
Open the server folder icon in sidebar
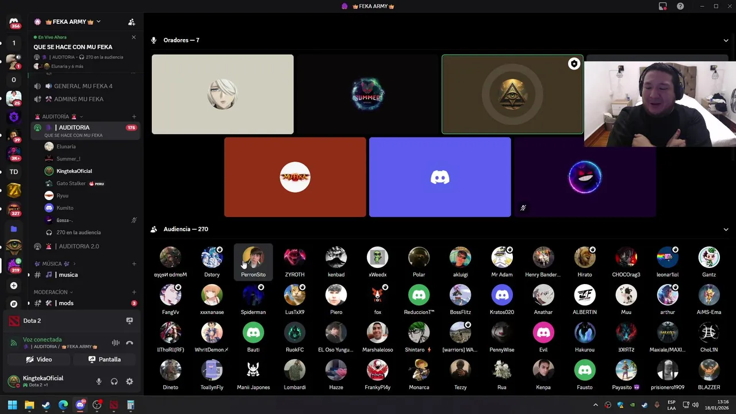click(x=14, y=229)
